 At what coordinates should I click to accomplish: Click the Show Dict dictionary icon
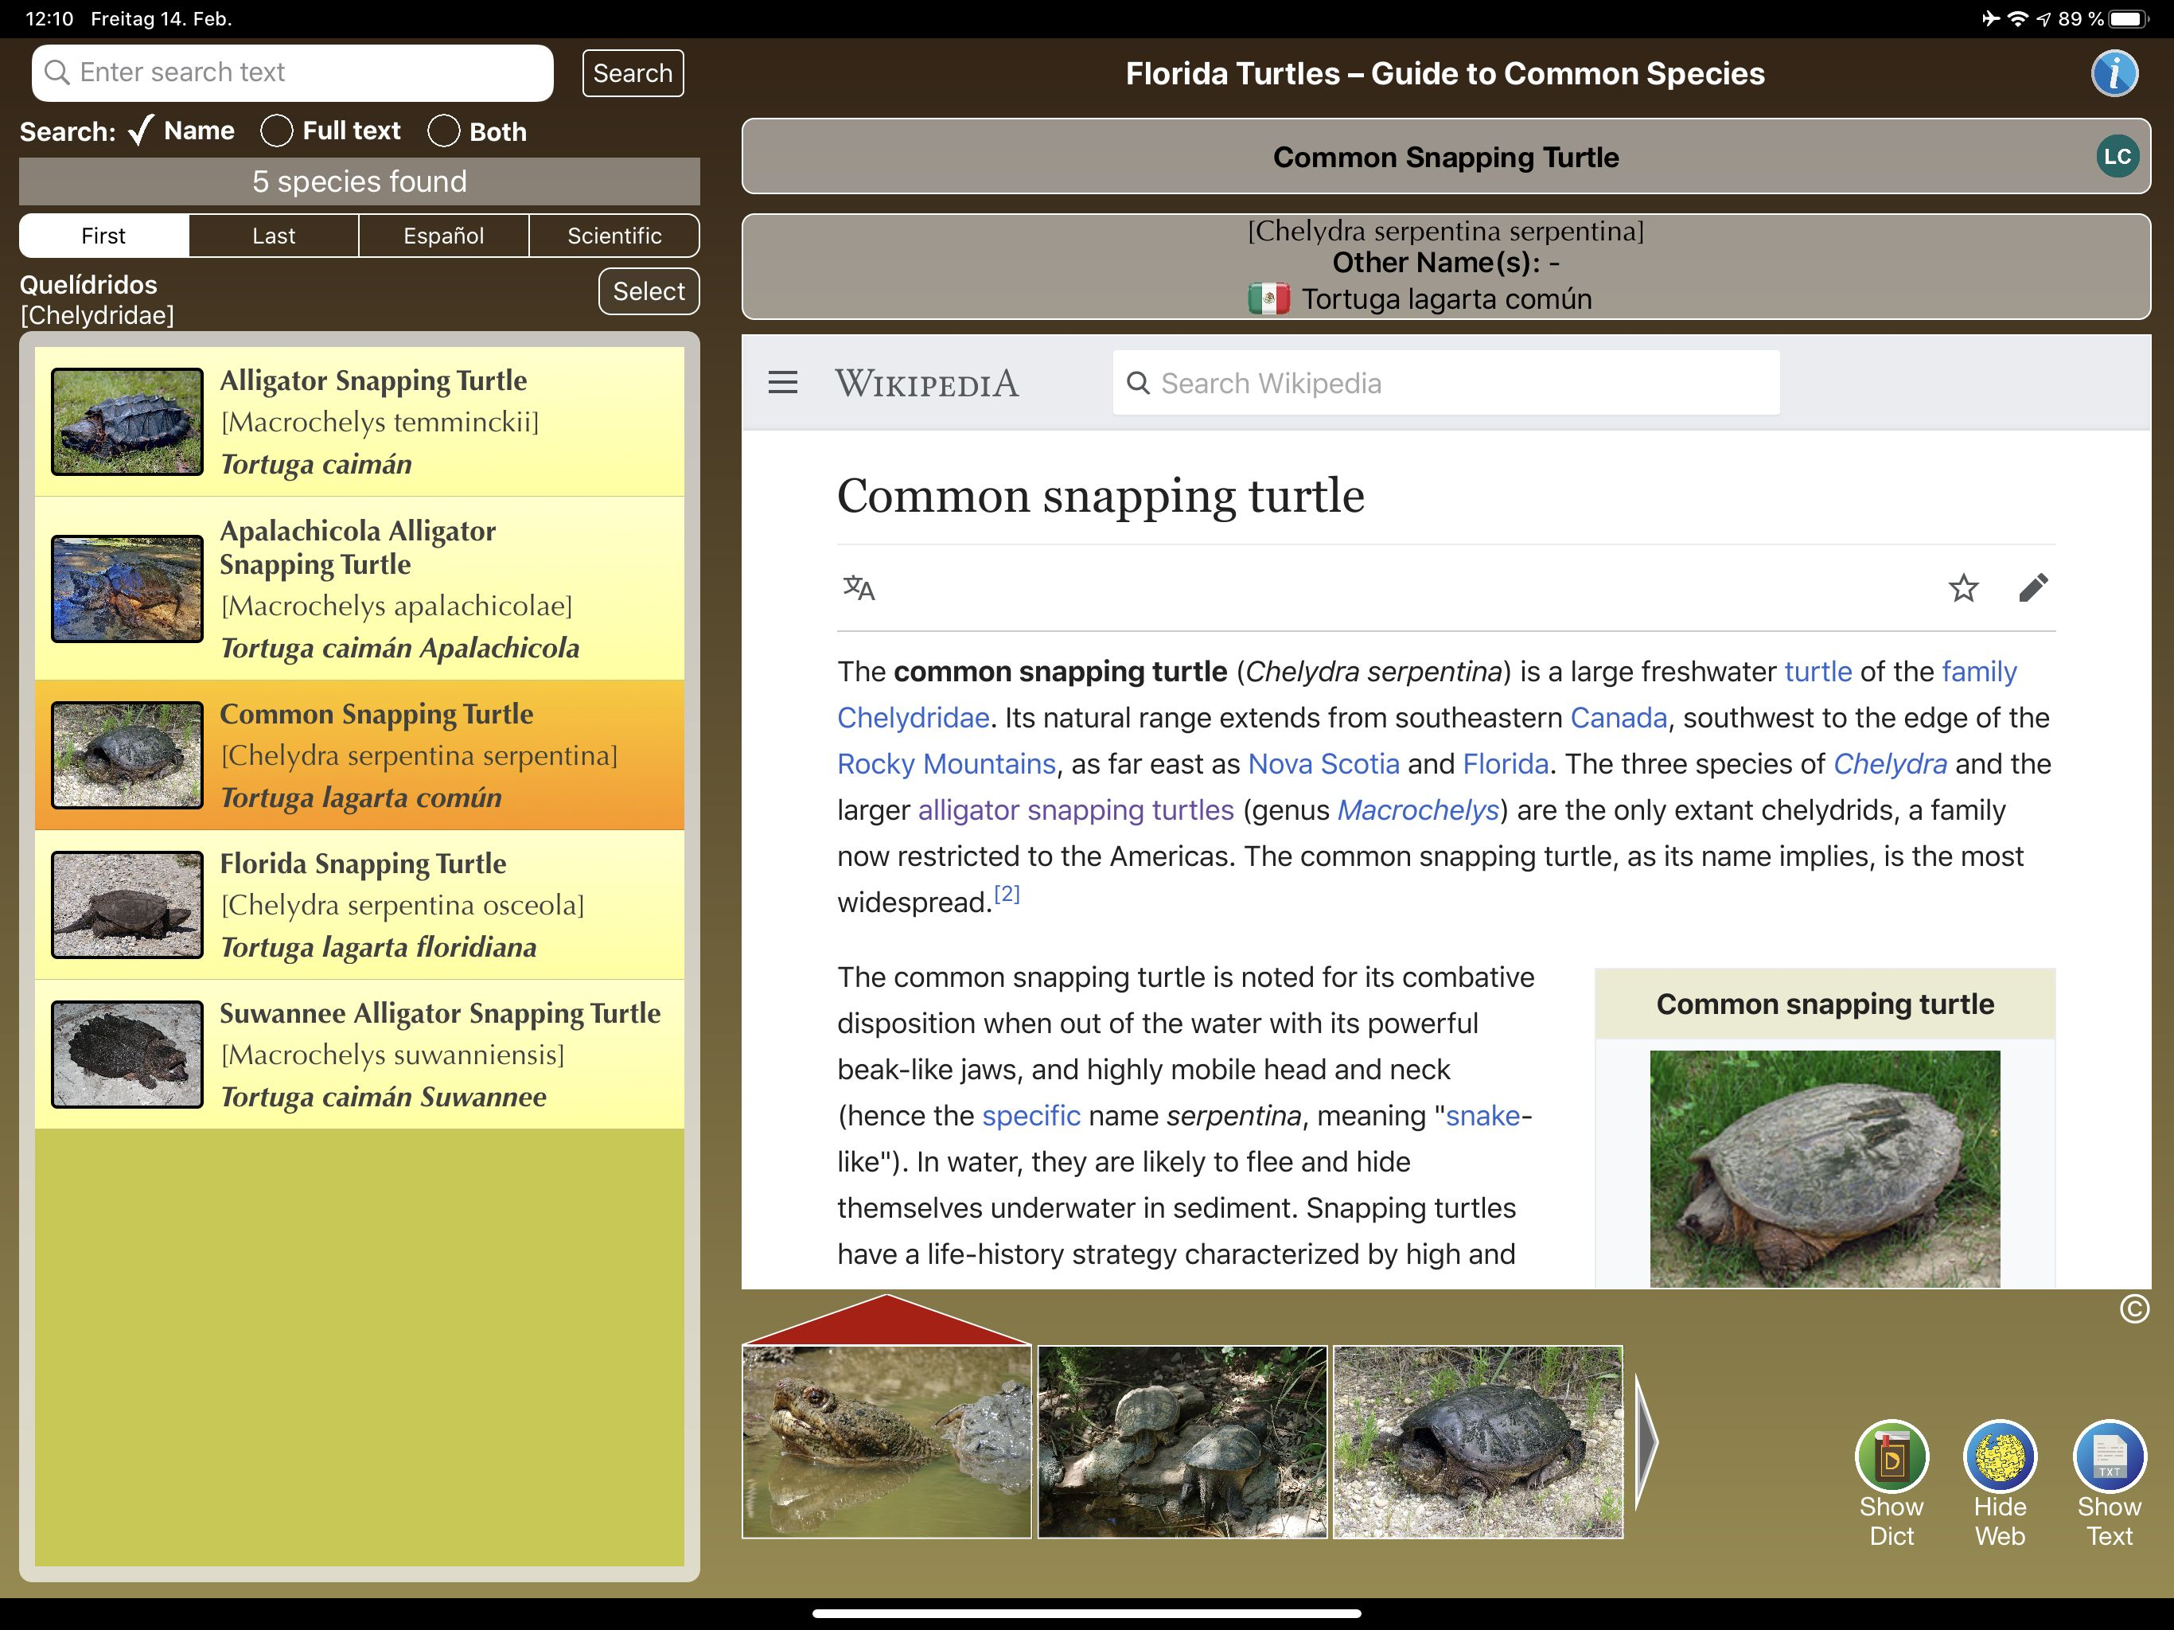(1891, 1456)
